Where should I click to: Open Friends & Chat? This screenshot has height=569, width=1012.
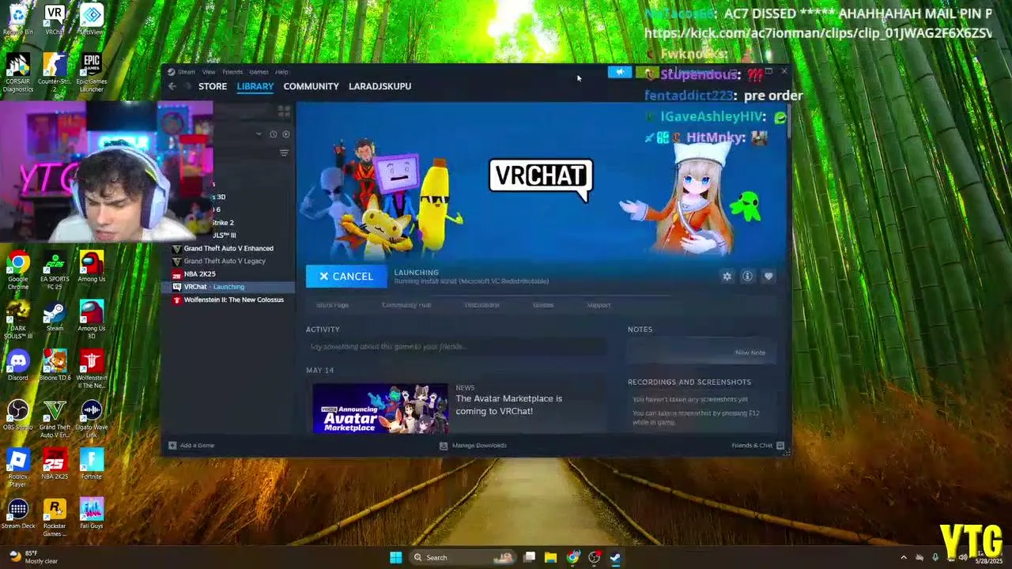tap(757, 446)
